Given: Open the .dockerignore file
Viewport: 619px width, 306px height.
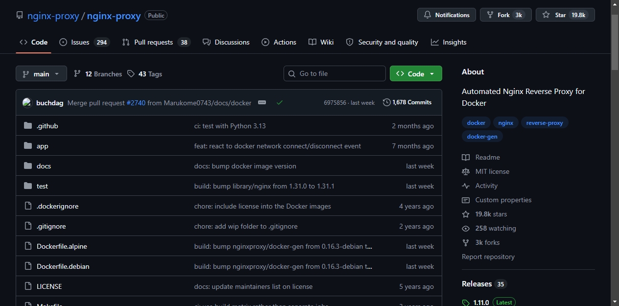Looking at the screenshot, I should coord(57,206).
